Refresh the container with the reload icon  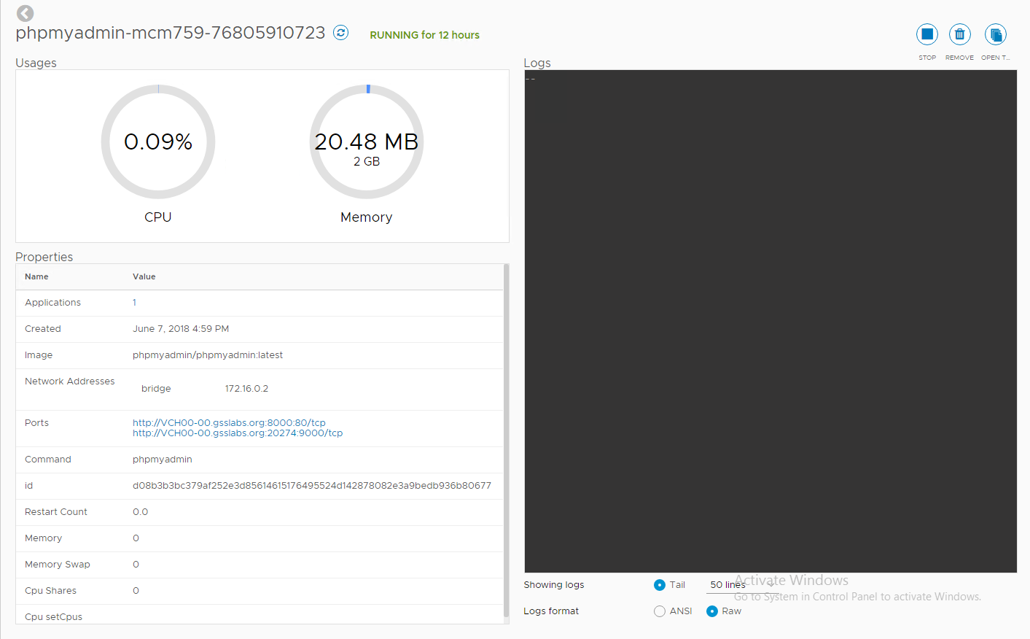(x=340, y=33)
